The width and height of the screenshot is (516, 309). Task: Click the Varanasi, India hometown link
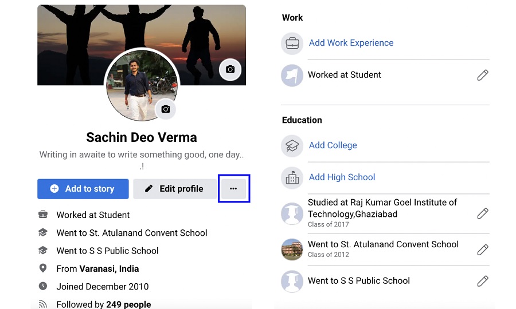click(109, 268)
